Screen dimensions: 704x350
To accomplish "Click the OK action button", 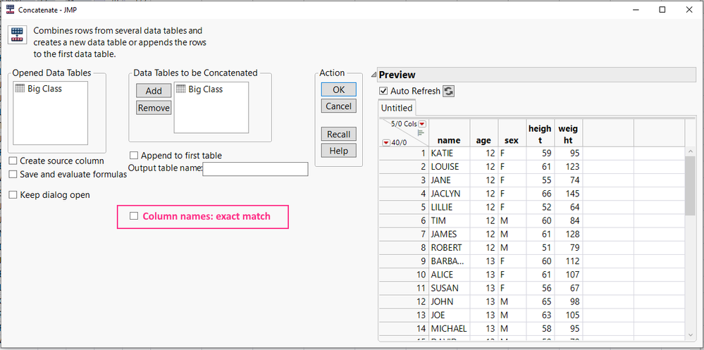I will click(339, 89).
